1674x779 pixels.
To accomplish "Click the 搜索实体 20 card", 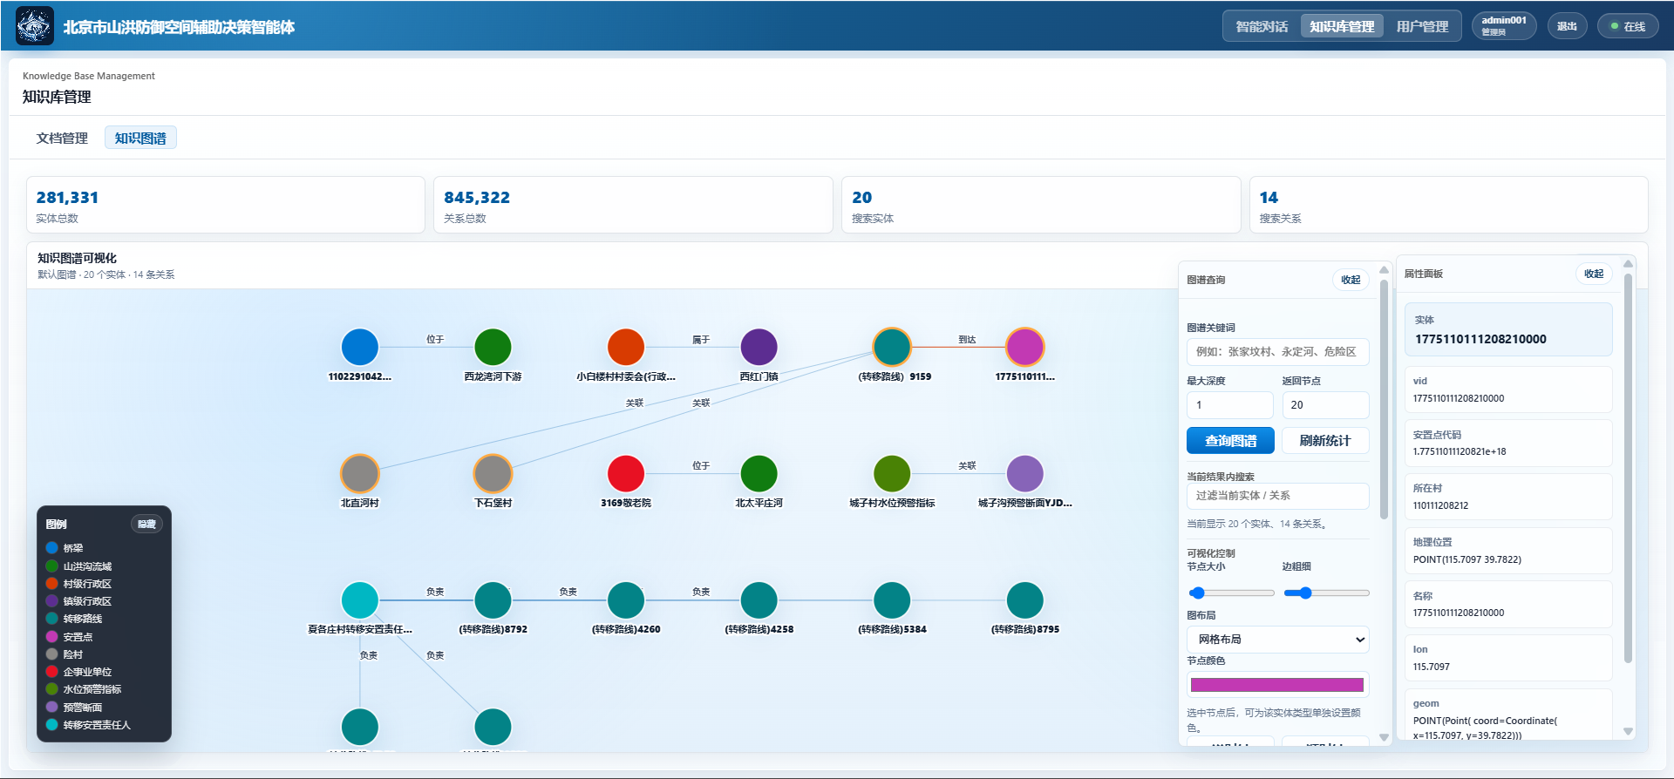I will 1041,205.
